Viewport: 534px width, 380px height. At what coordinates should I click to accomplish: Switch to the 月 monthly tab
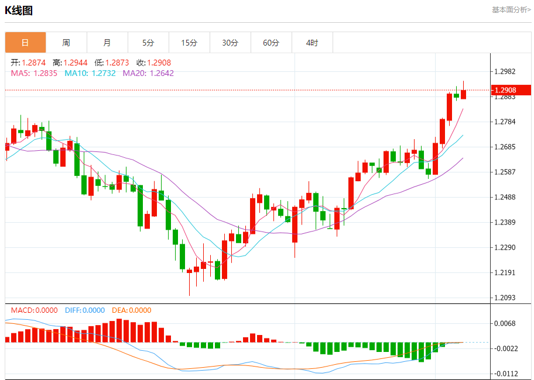point(108,43)
